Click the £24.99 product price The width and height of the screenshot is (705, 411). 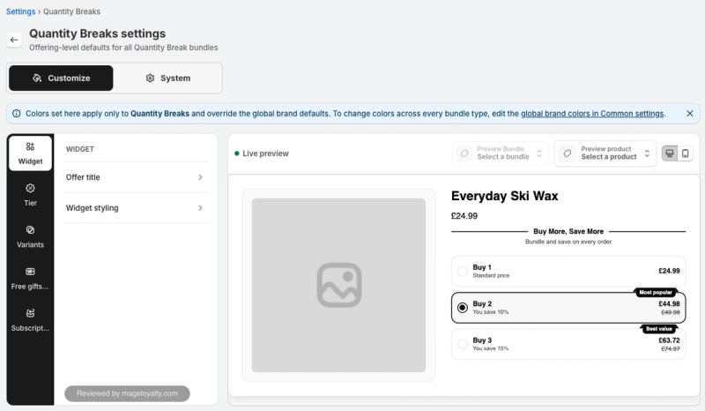pyautogui.click(x=464, y=216)
